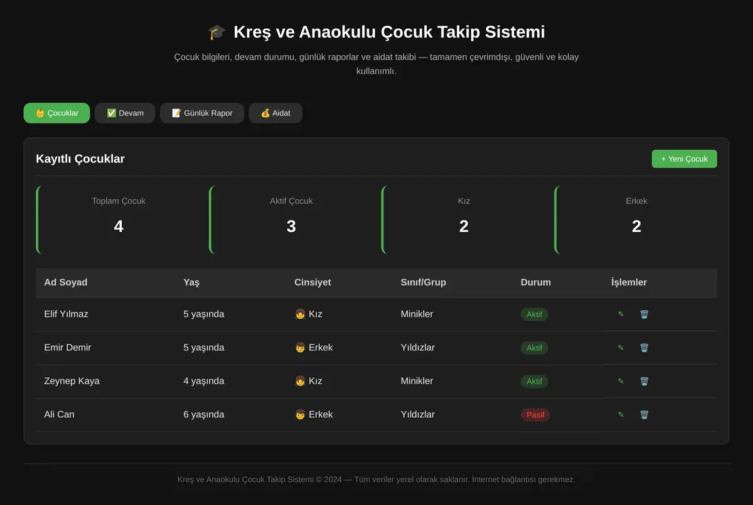Click the İşlemler column header

[629, 283]
